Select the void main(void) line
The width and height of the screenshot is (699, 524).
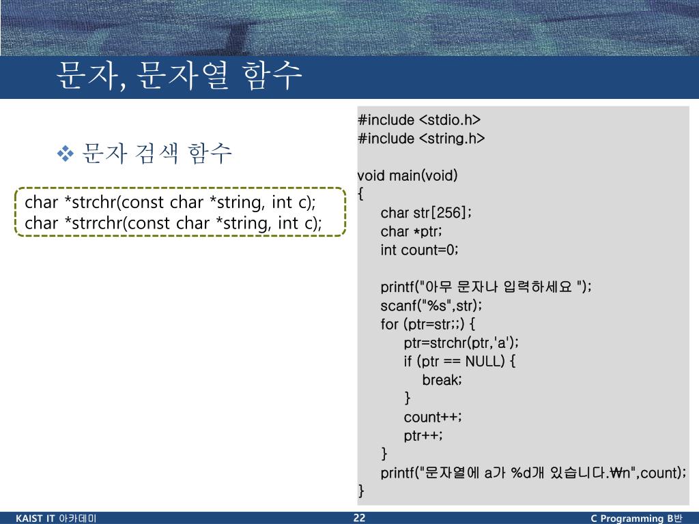(x=408, y=175)
